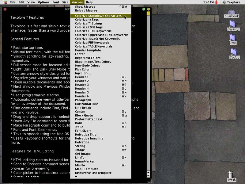Choose Bkgd/Text Colors macro
Screen dimensions: 245x184
pyautogui.click(x=101, y=58)
